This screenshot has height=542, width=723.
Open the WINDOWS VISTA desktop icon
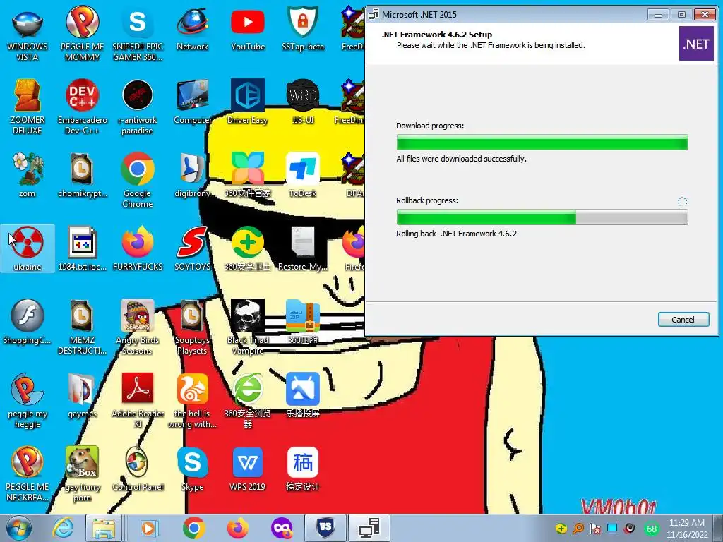coord(28,33)
